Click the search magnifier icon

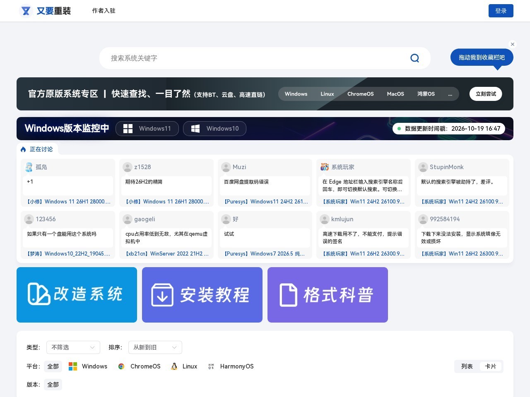414,58
